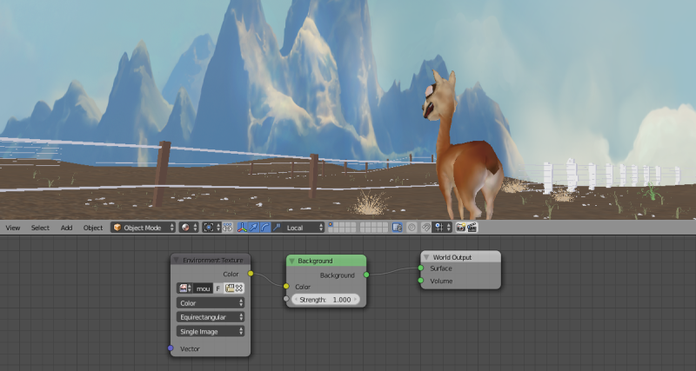Collapse the Background node
The height and width of the screenshot is (371, 696).
click(x=292, y=261)
